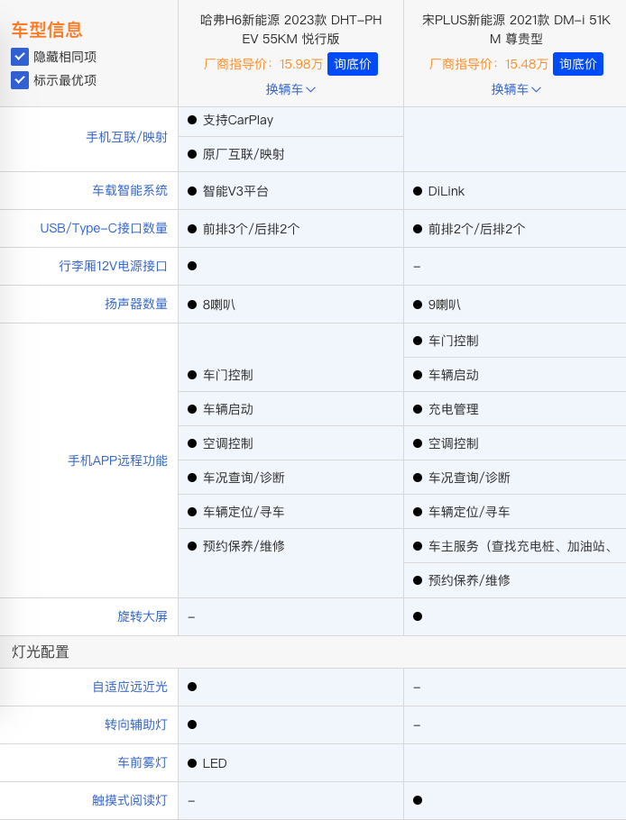Click the 充电管理 cell
This screenshot has height=820, width=626.
[x=515, y=409]
